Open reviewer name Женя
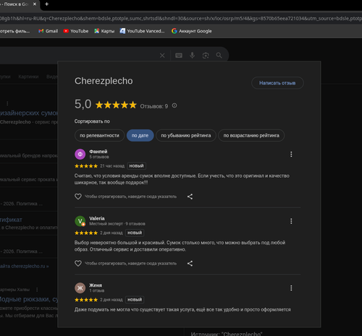Screen dimensions: 362x336 tap(96, 285)
